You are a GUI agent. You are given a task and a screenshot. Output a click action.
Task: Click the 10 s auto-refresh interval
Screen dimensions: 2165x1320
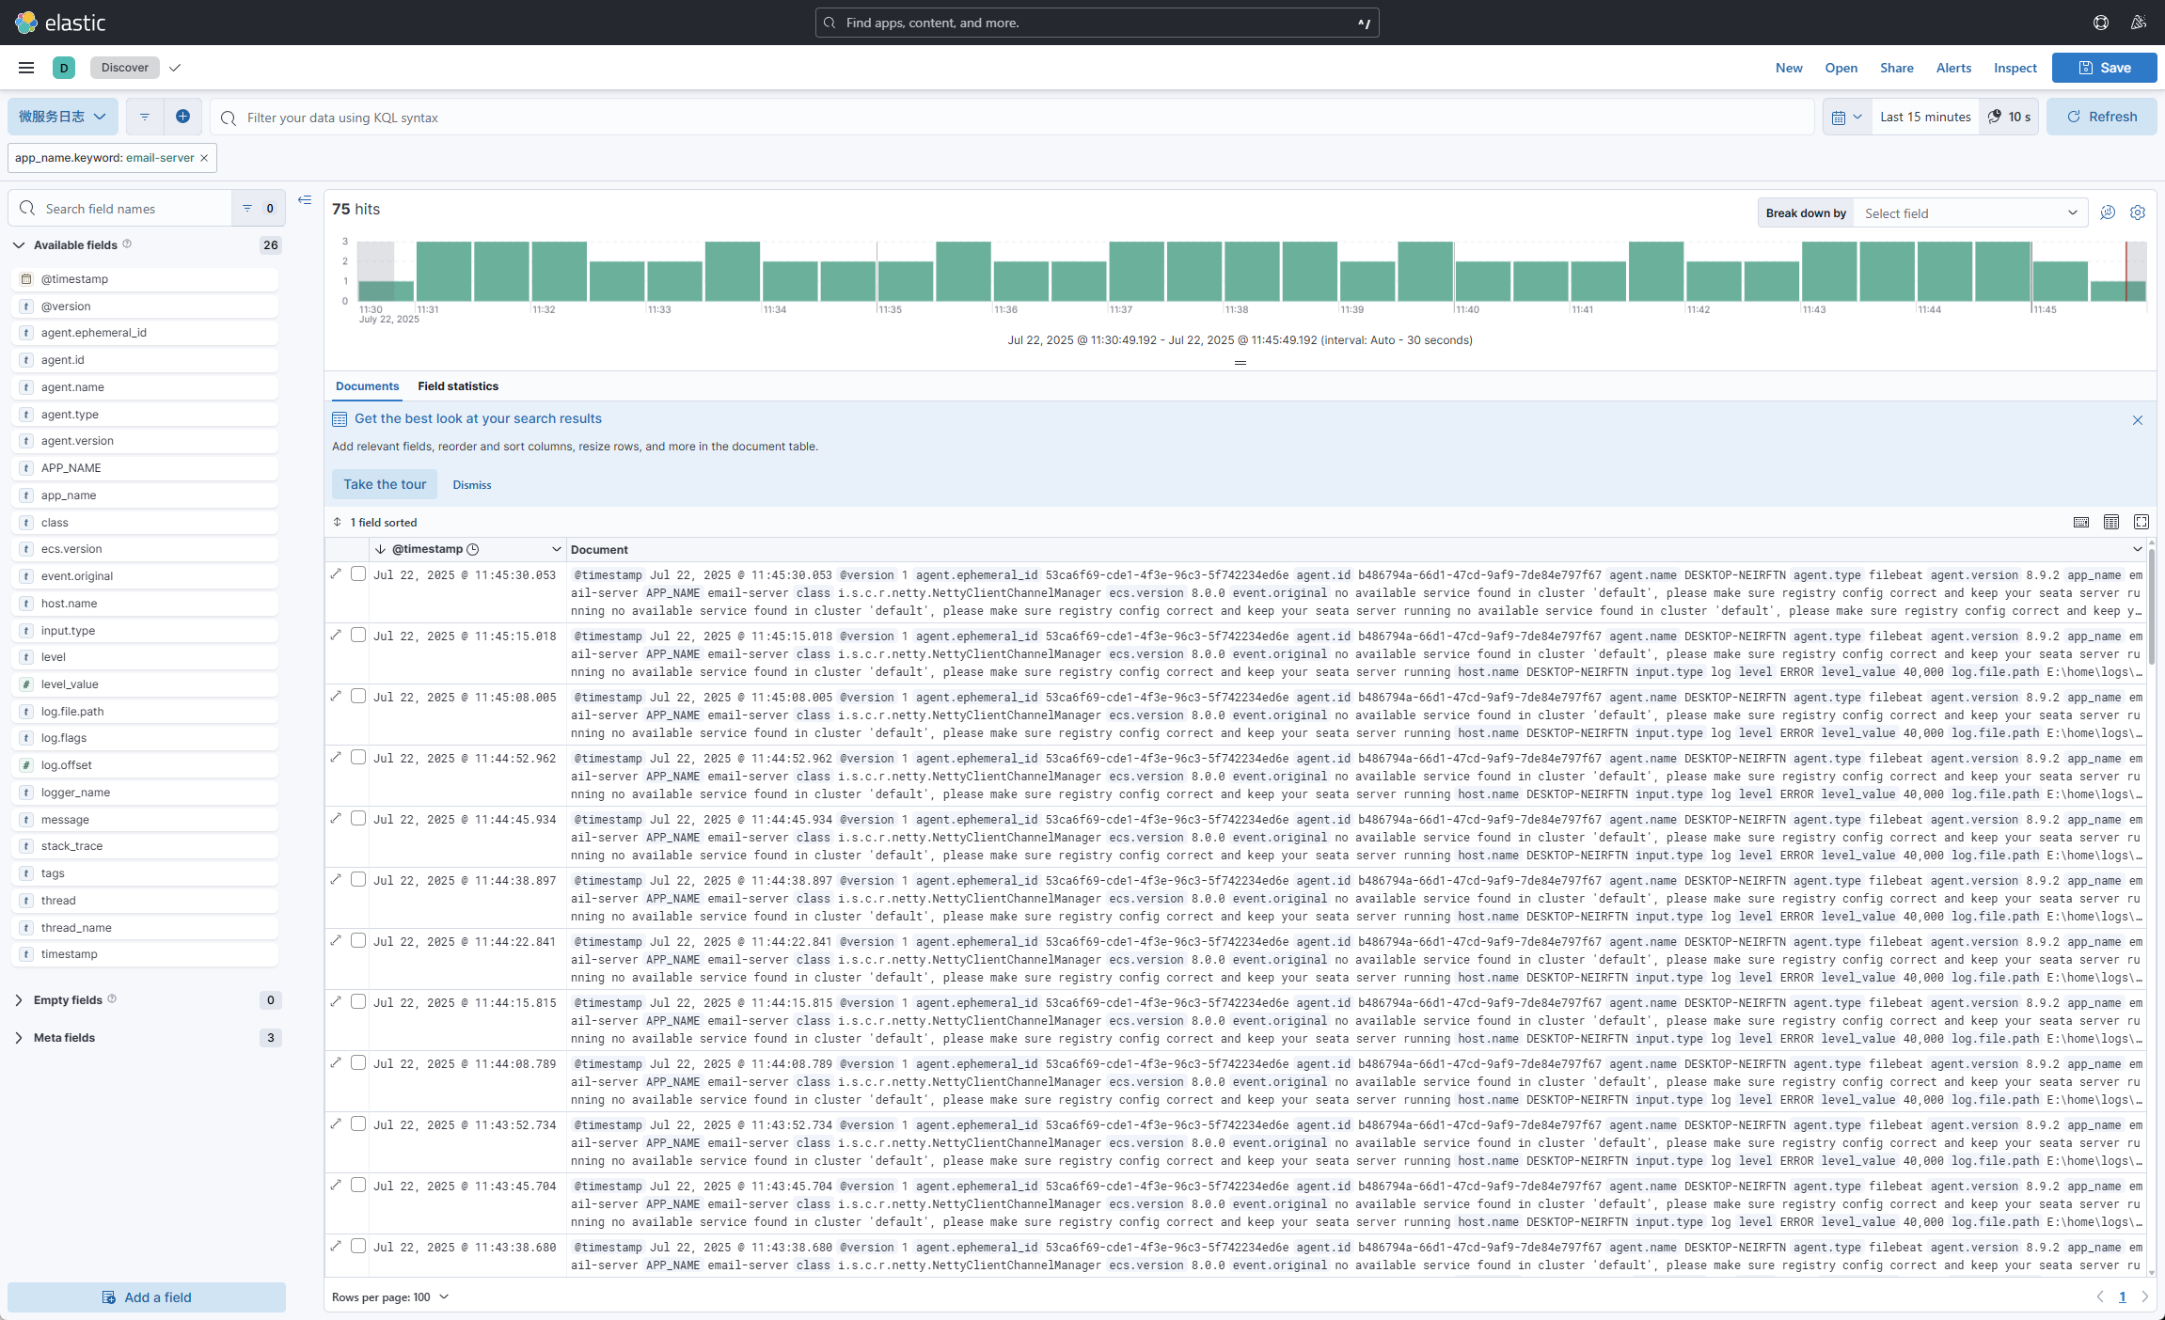pyautogui.click(x=2009, y=117)
